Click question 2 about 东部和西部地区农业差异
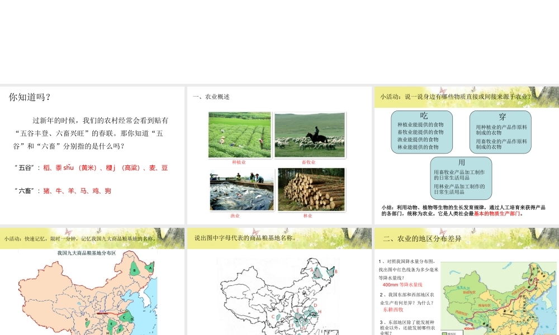 click(407, 299)
